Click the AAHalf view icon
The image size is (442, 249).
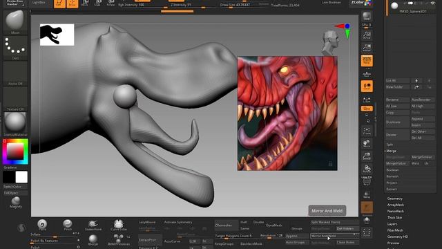point(367,48)
